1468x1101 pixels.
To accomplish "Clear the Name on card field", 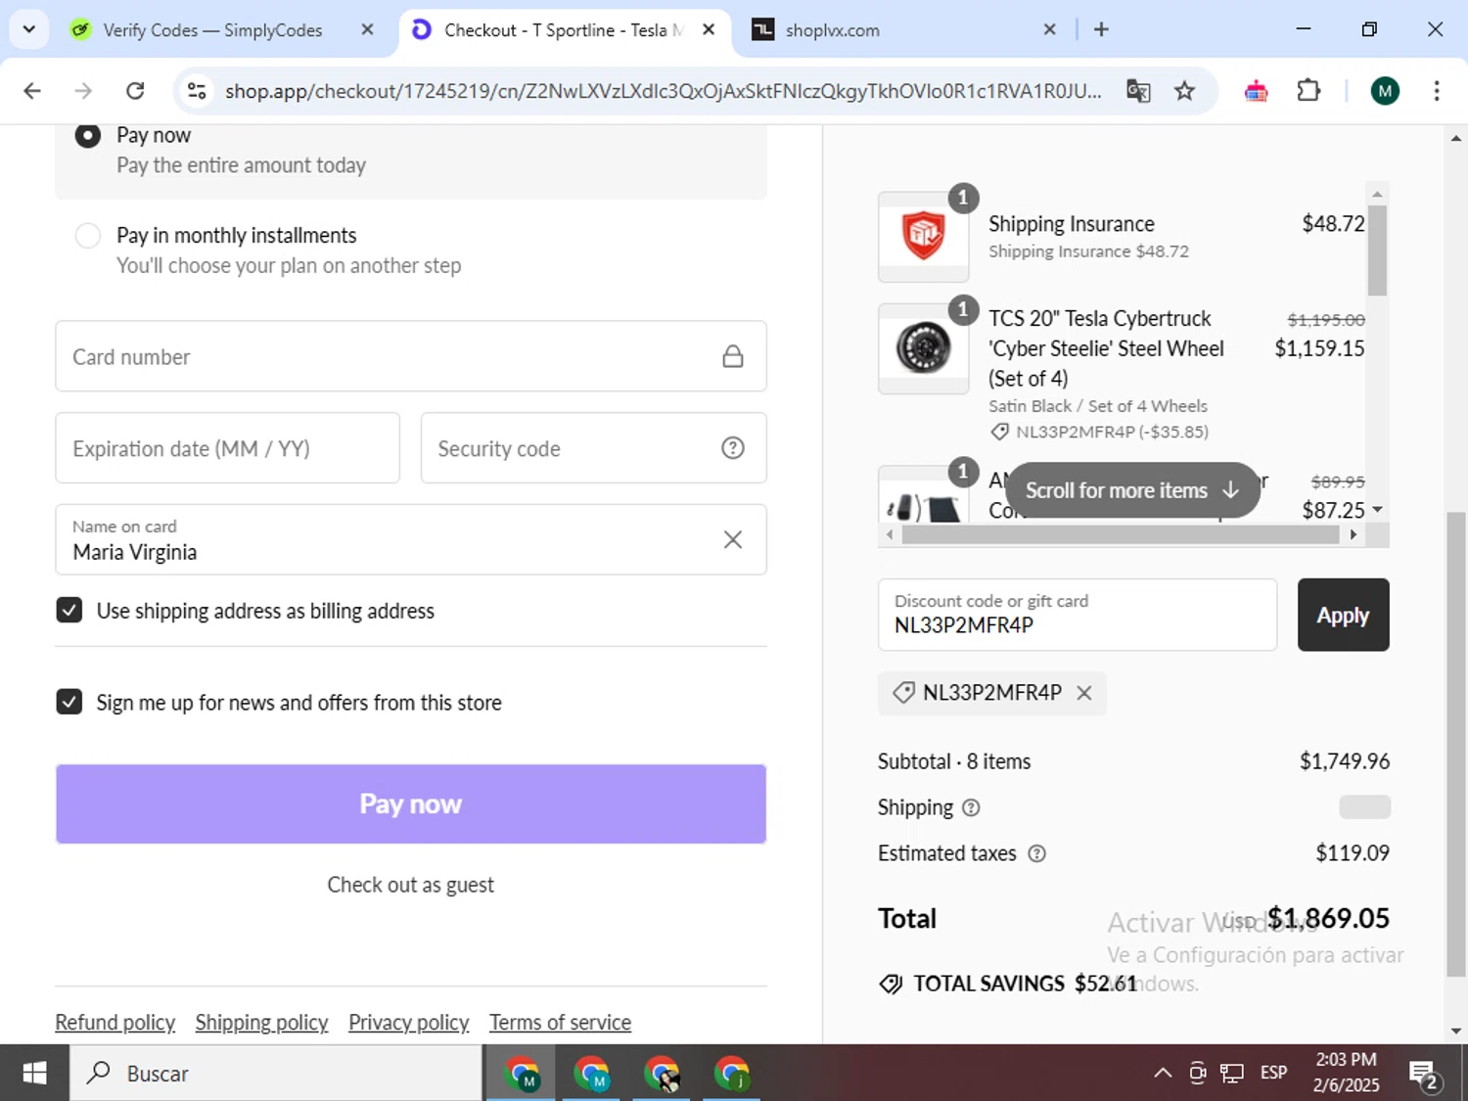I will 733,539.
